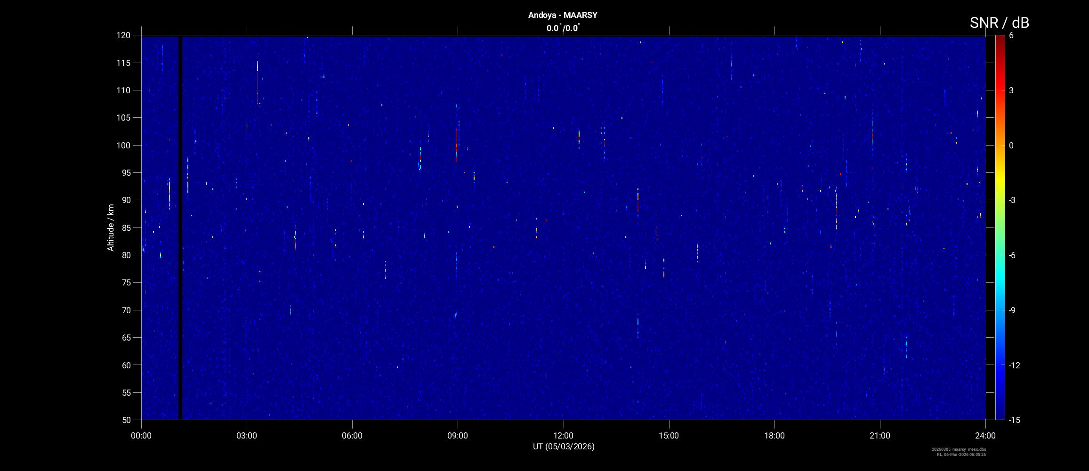1089x471 pixels.
Task: Click the 06:00 time tick label
Action: point(352,436)
